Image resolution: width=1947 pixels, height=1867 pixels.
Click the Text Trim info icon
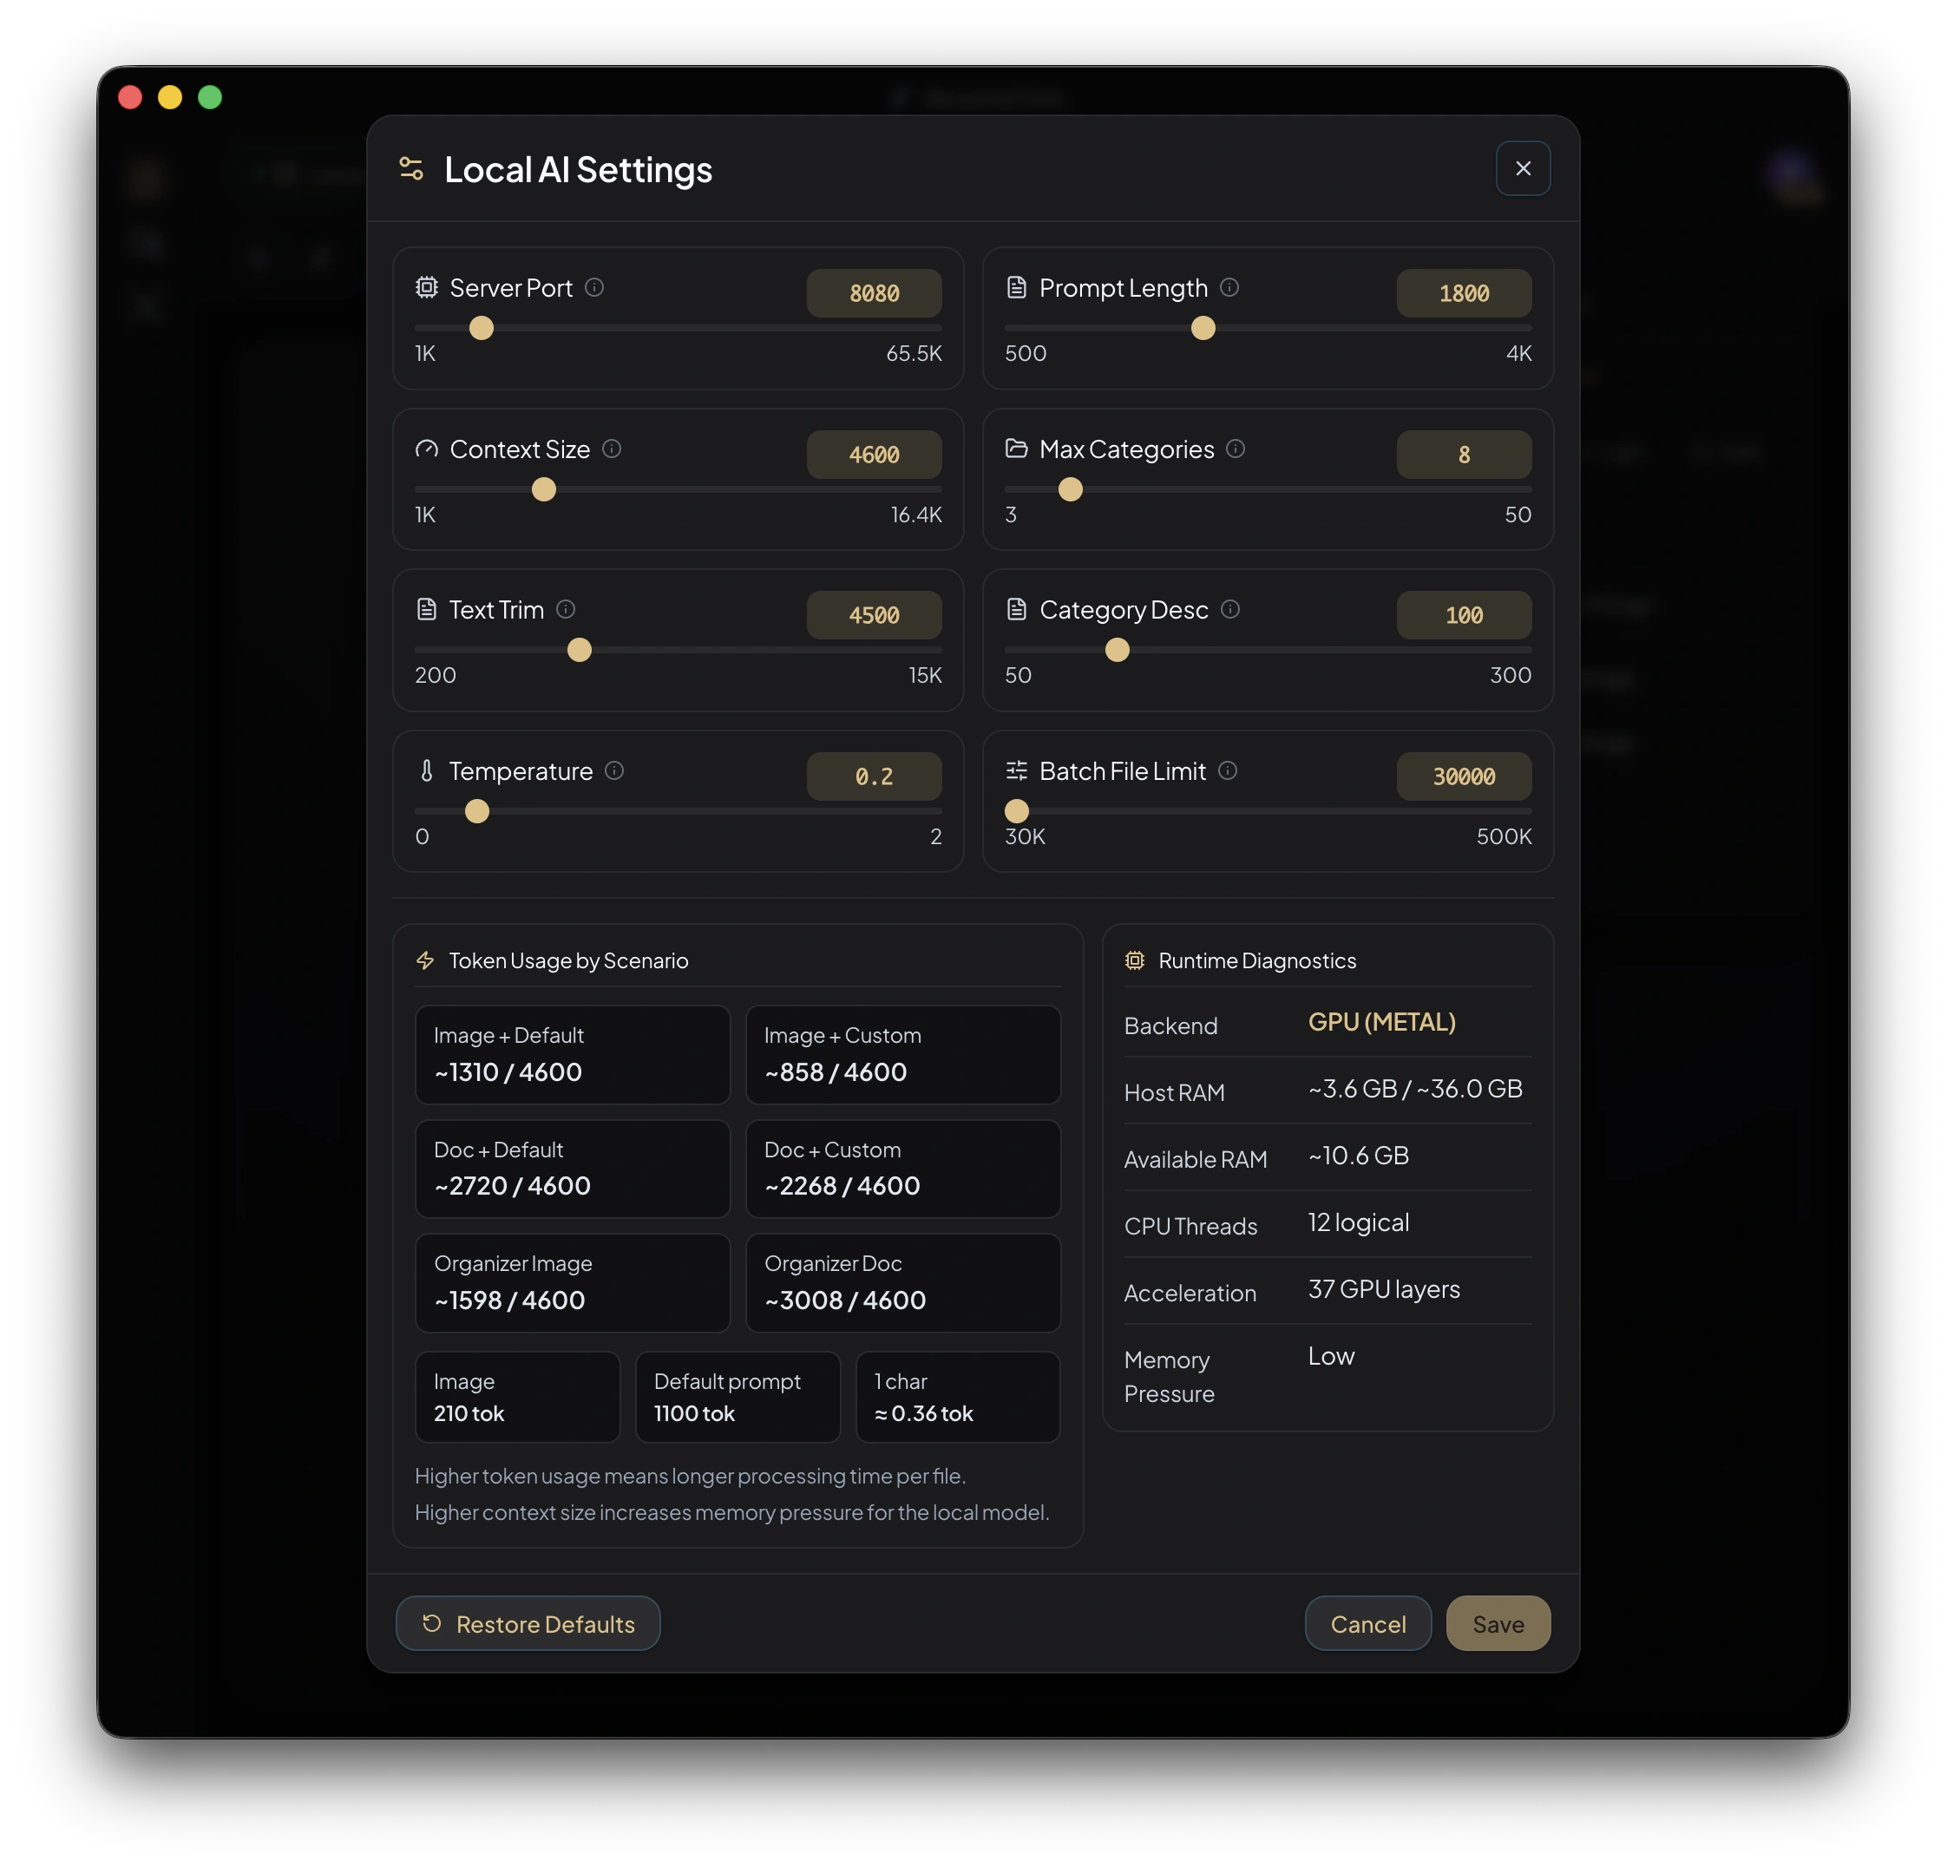click(565, 609)
